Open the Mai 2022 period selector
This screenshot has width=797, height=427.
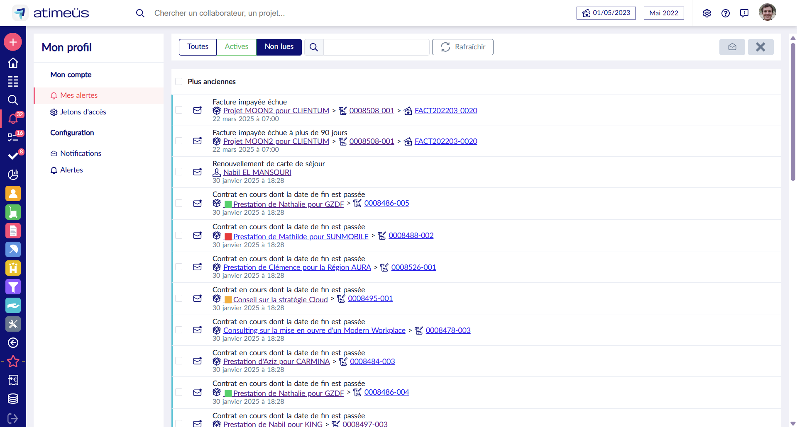[x=663, y=13]
